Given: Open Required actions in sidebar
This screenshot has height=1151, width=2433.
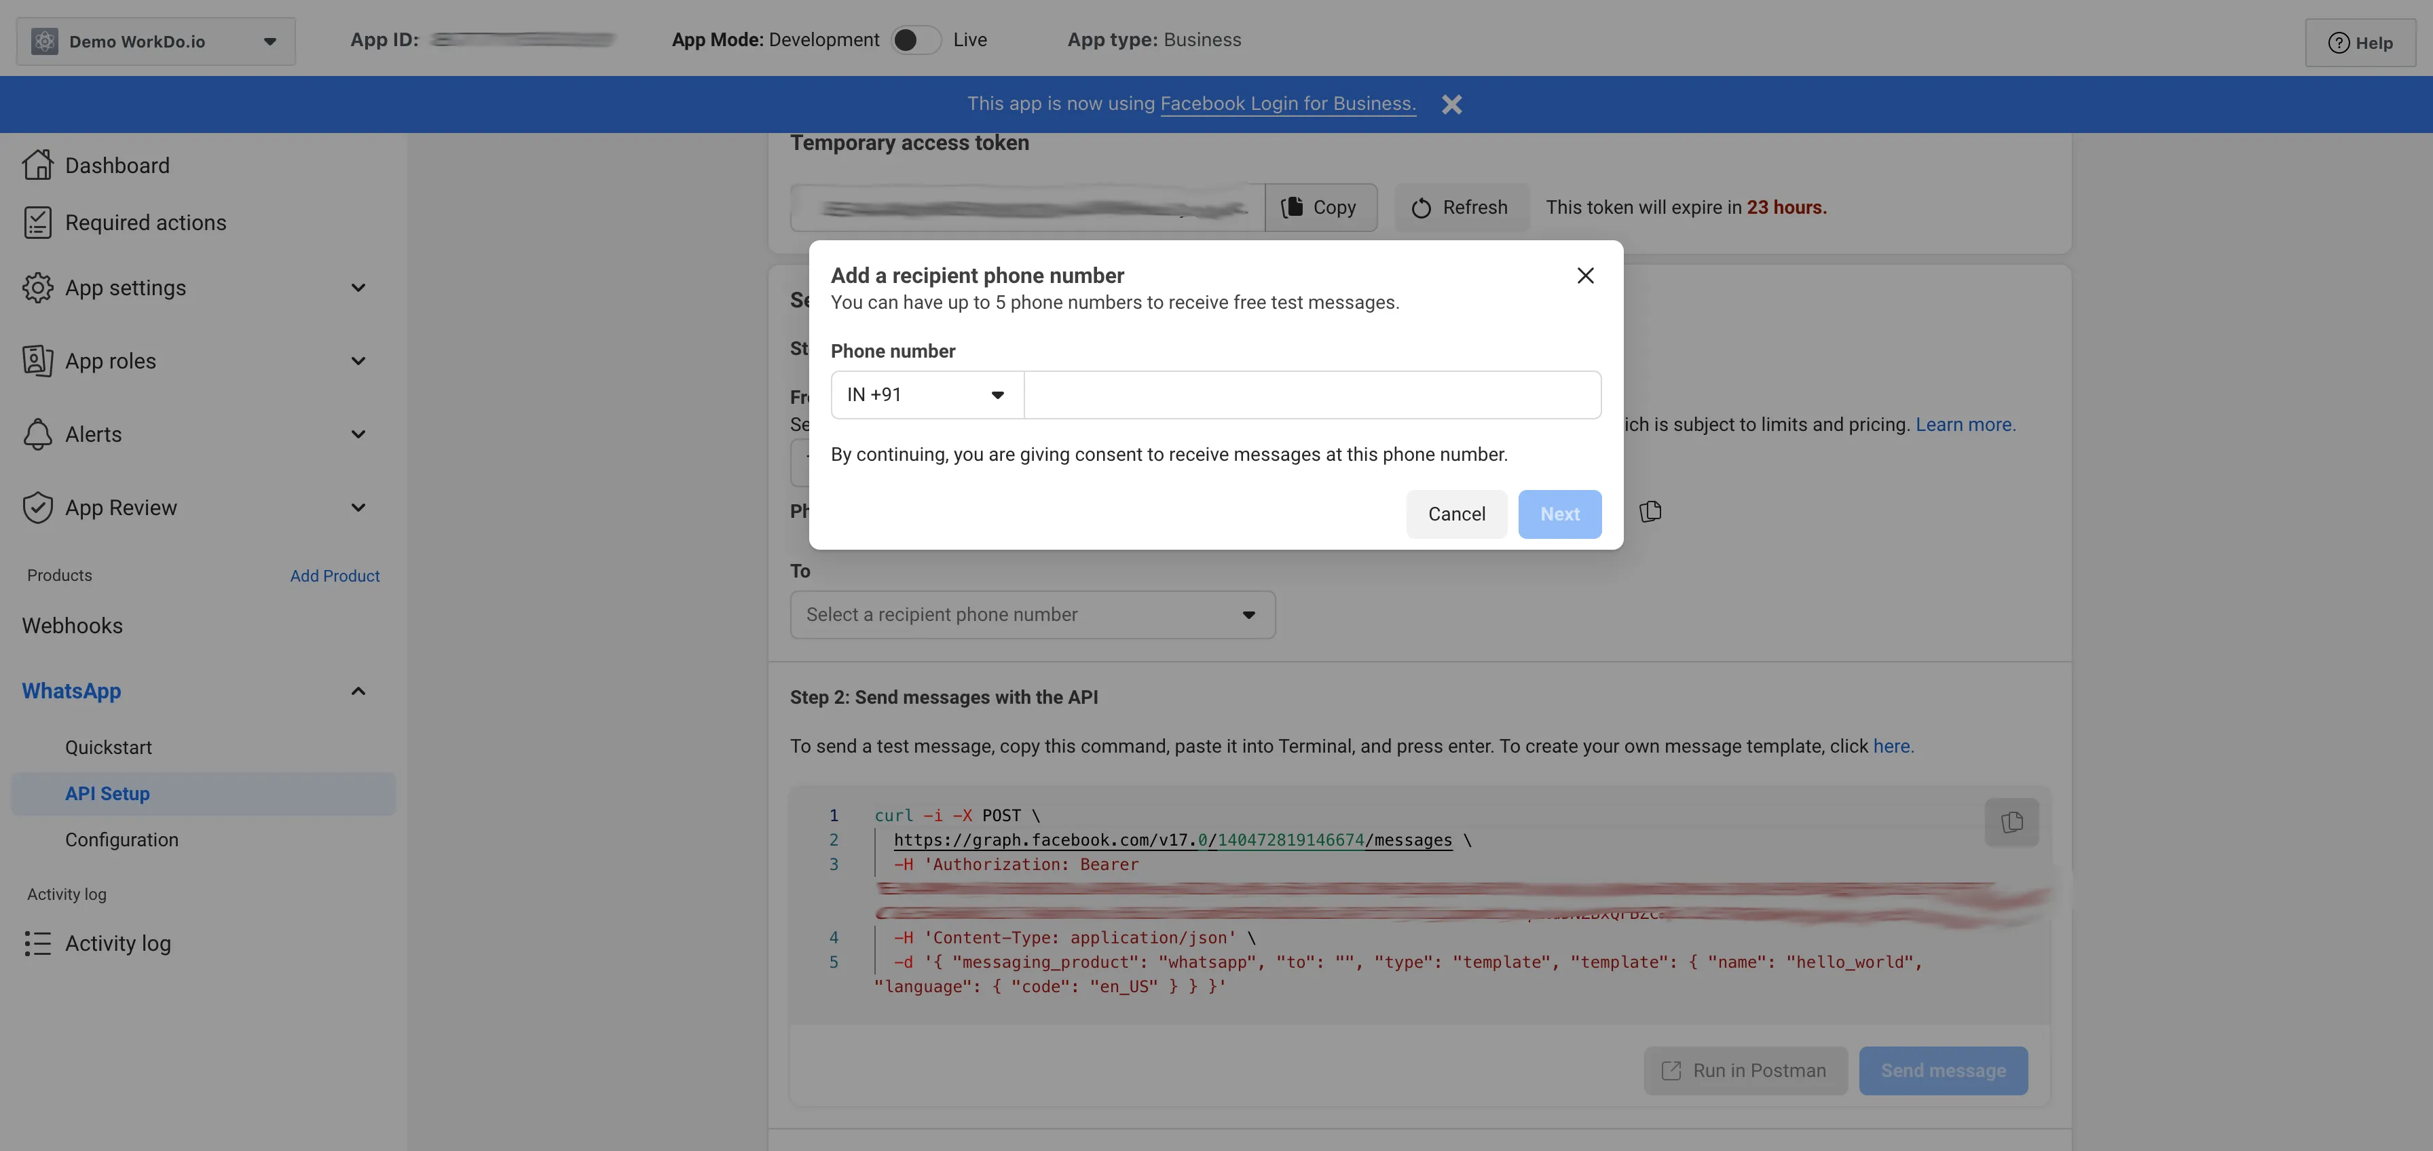Looking at the screenshot, I should (x=145, y=223).
